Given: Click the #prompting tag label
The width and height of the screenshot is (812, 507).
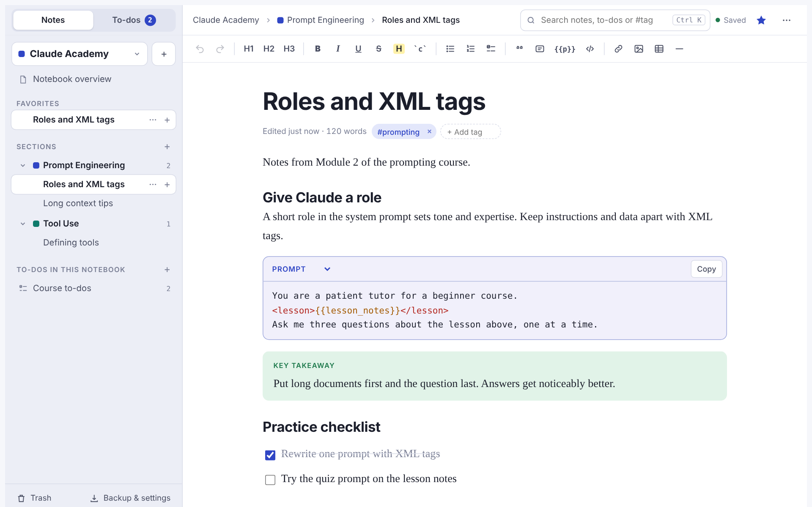Looking at the screenshot, I should [x=398, y=132].
